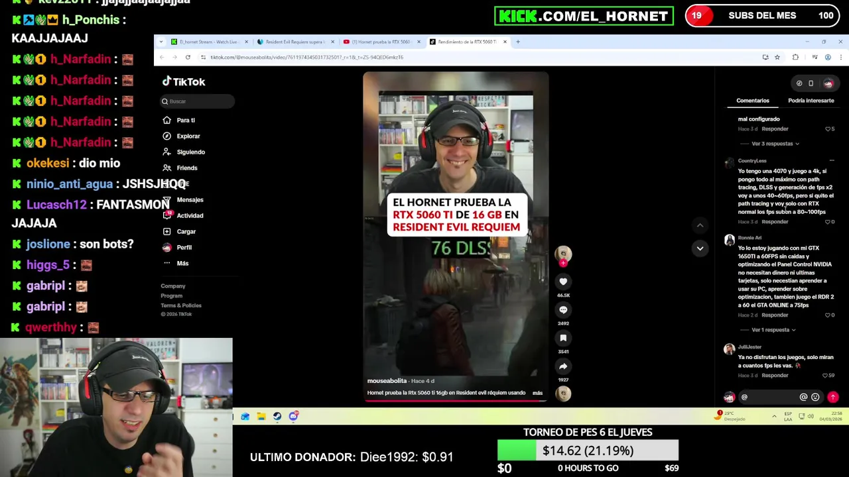Reply to CountryLess comment

(x=775, y=222)
